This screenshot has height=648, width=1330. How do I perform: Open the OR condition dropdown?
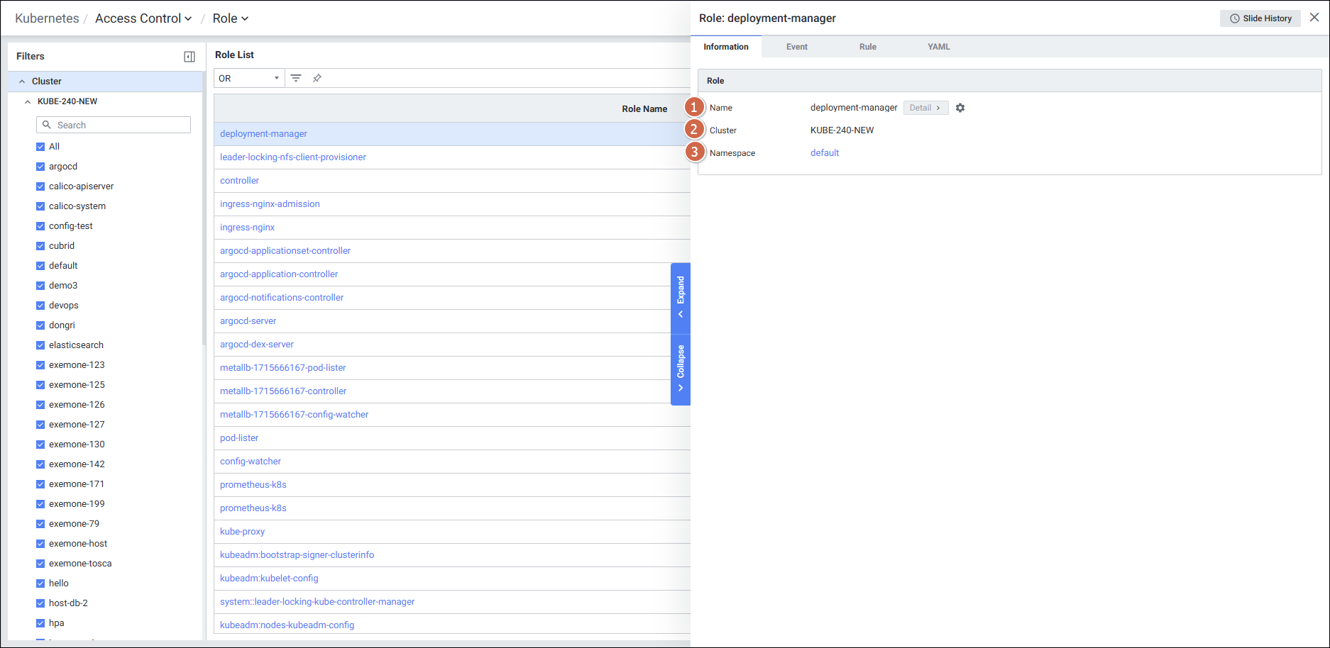pyautogui.click(x=248, y=78)
